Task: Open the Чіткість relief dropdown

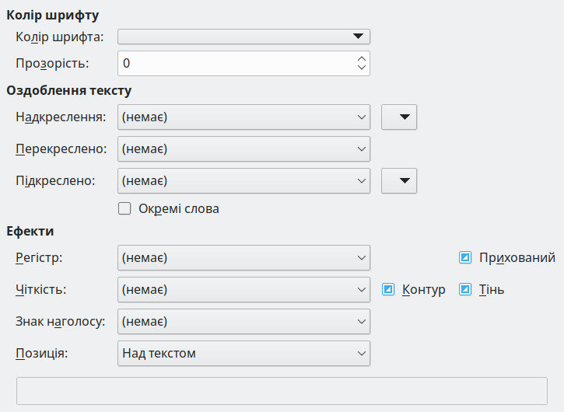Action: click(243, 289)
